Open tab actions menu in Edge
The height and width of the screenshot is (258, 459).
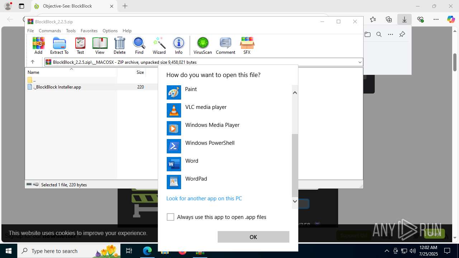pos(22,6)
